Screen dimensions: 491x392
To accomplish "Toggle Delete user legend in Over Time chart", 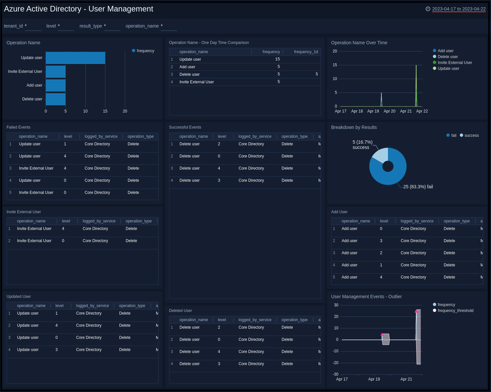I will click(x=445, y=57).
